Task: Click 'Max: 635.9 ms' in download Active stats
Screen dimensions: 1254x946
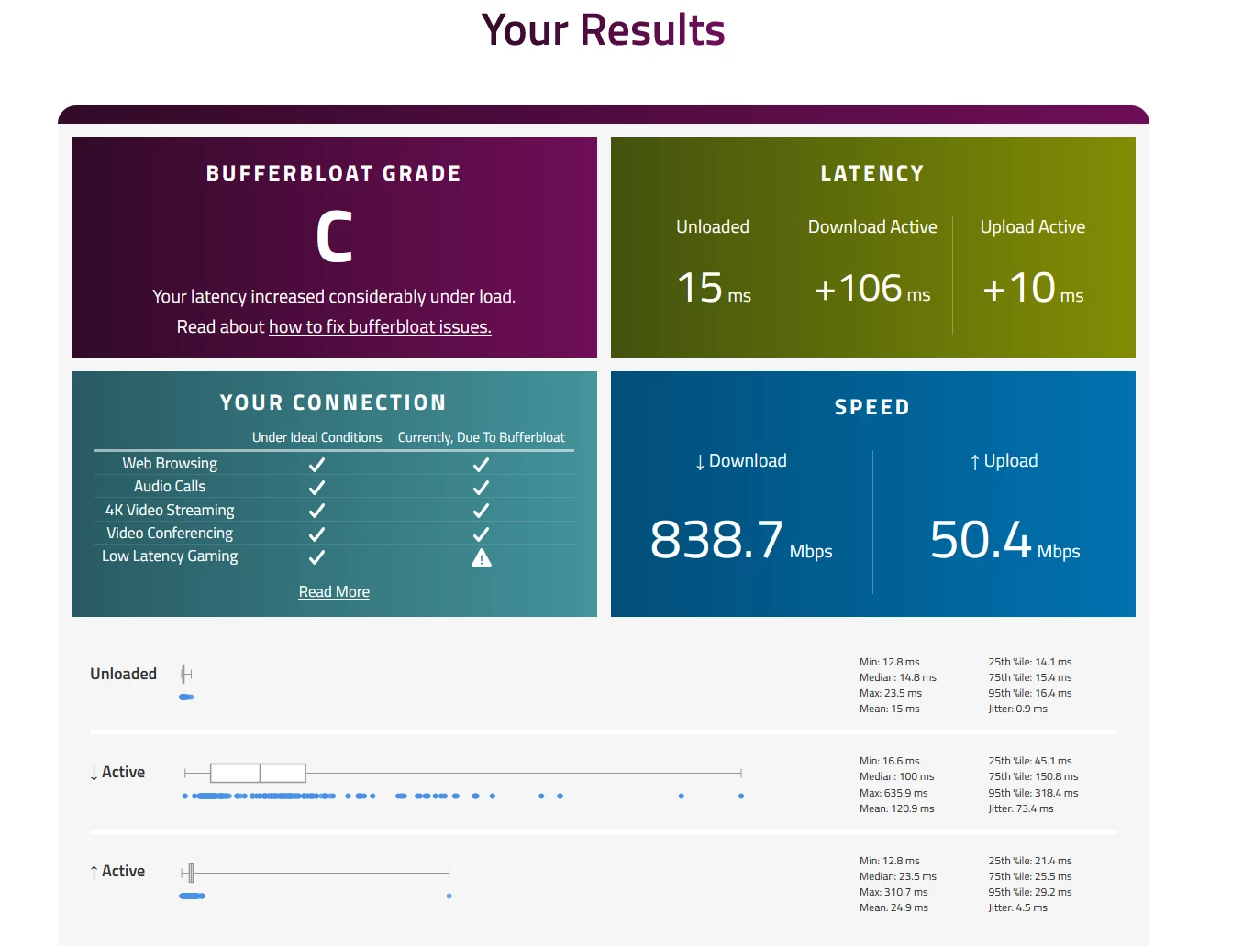Action: pyautogui.click(x=893, y=793)
